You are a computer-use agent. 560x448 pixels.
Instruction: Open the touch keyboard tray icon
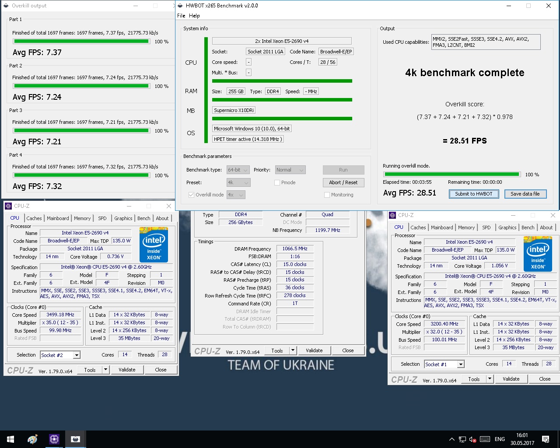pyautogui.click(x=485, y=439)
